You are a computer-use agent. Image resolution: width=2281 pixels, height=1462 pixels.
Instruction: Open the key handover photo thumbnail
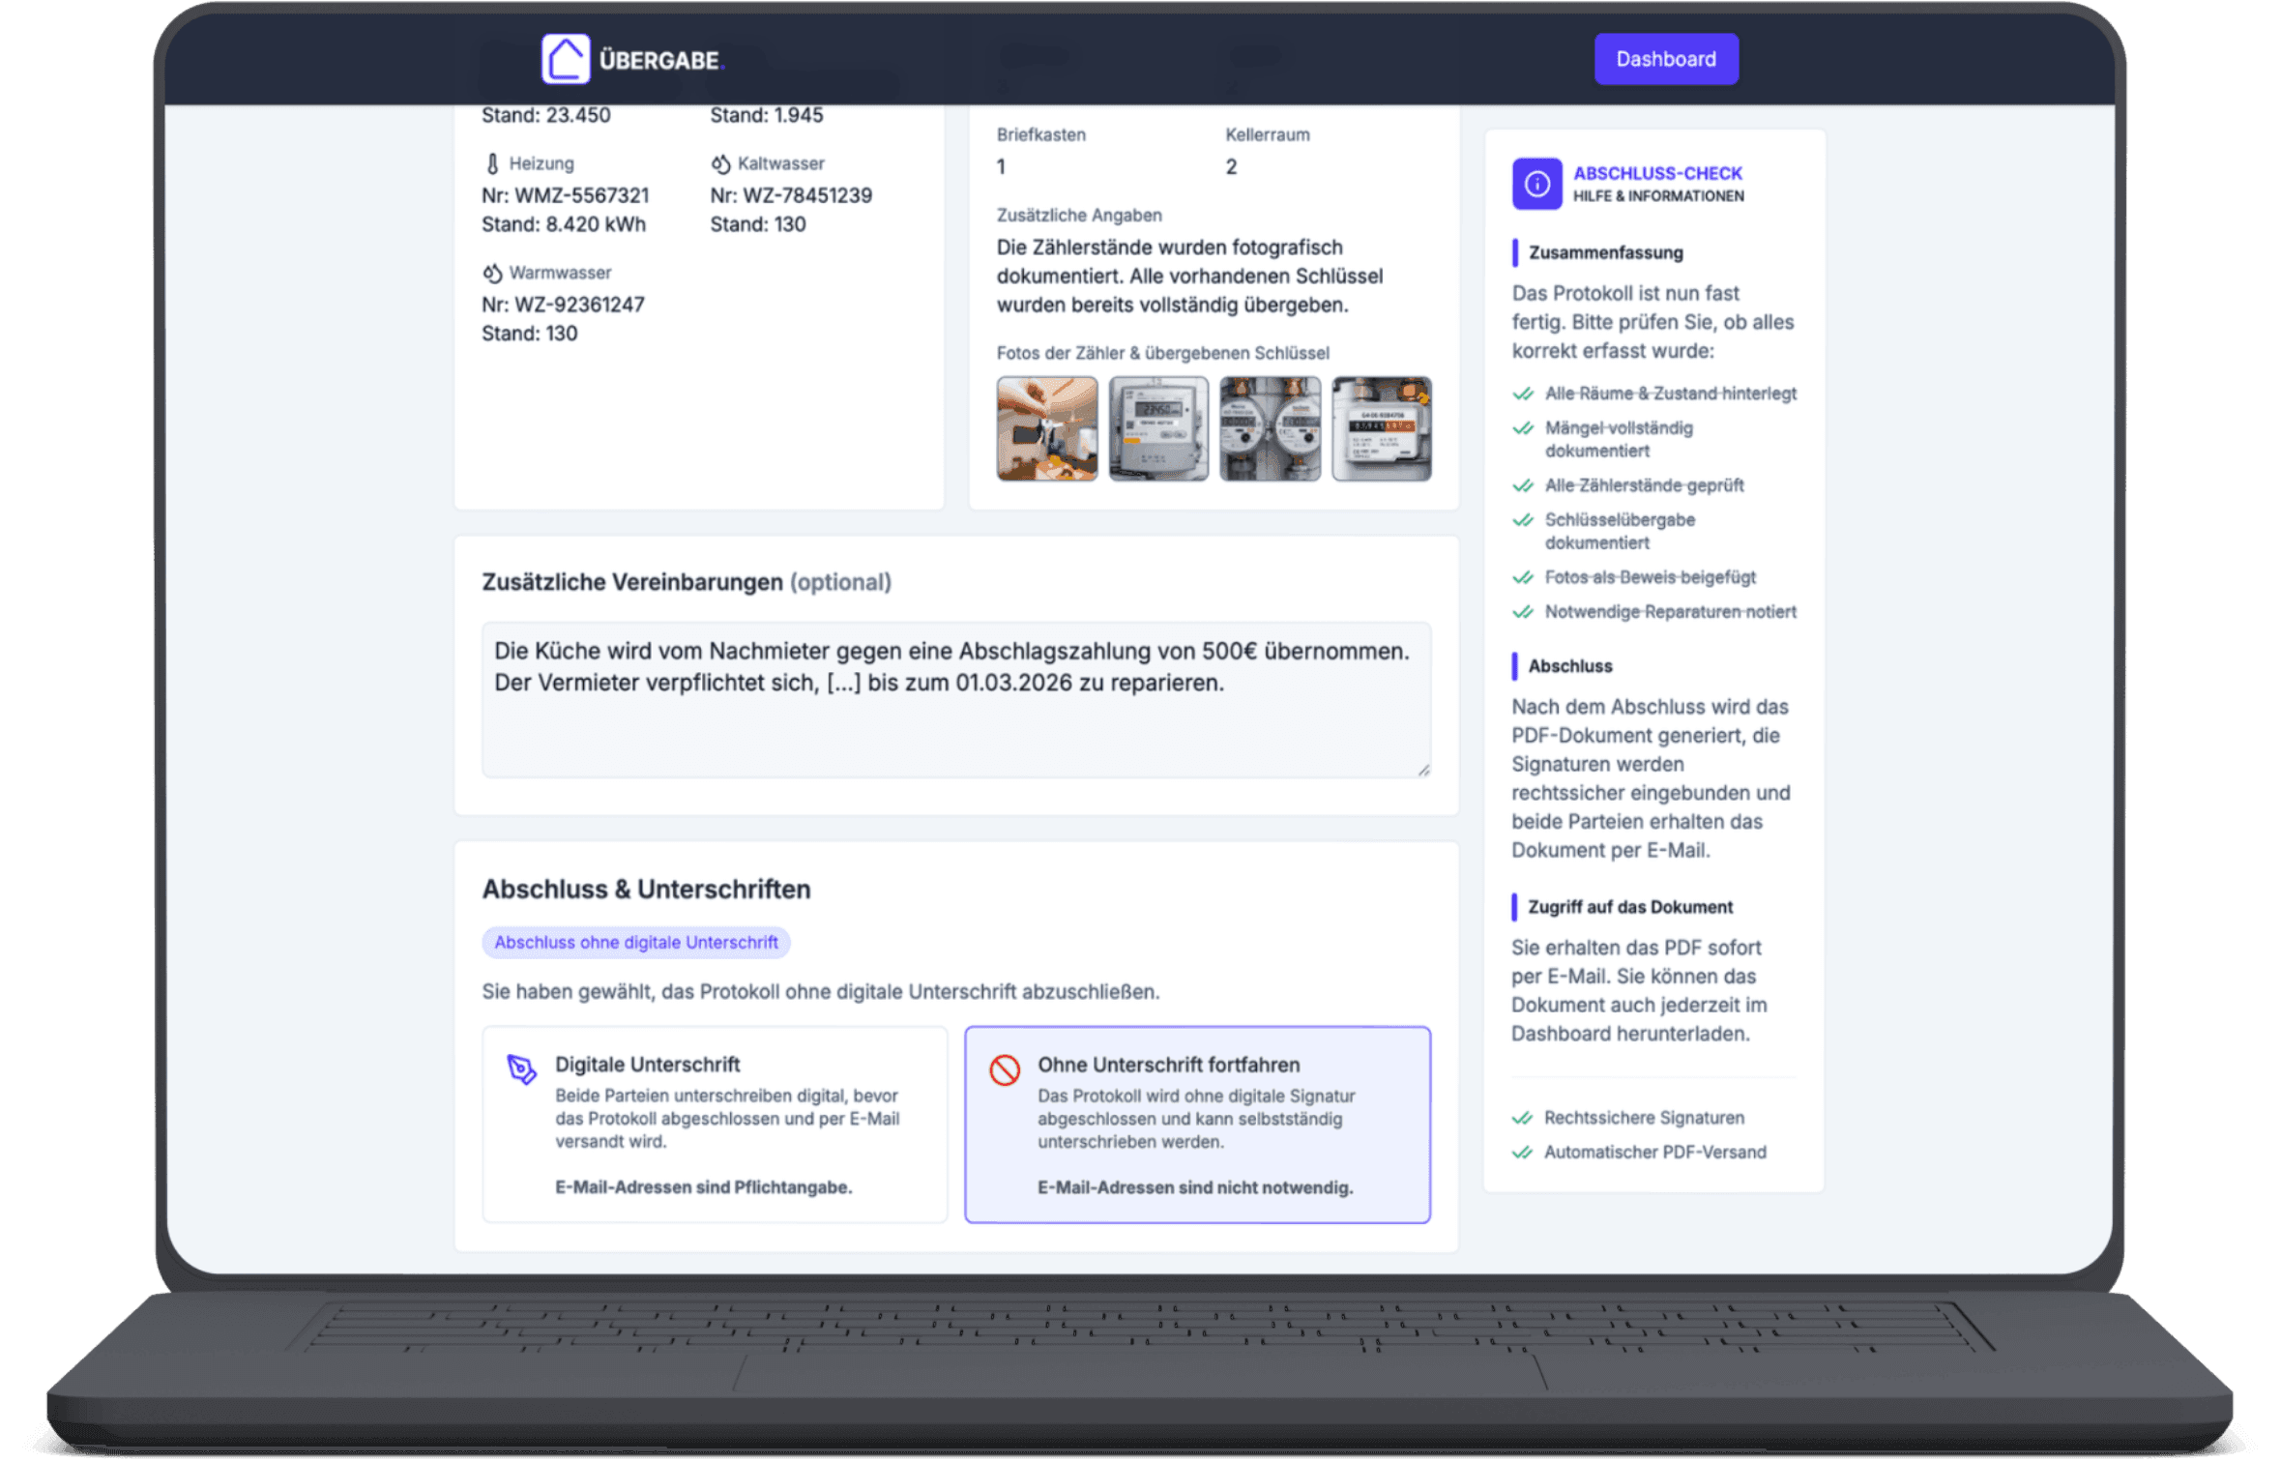pos(1047,428)
